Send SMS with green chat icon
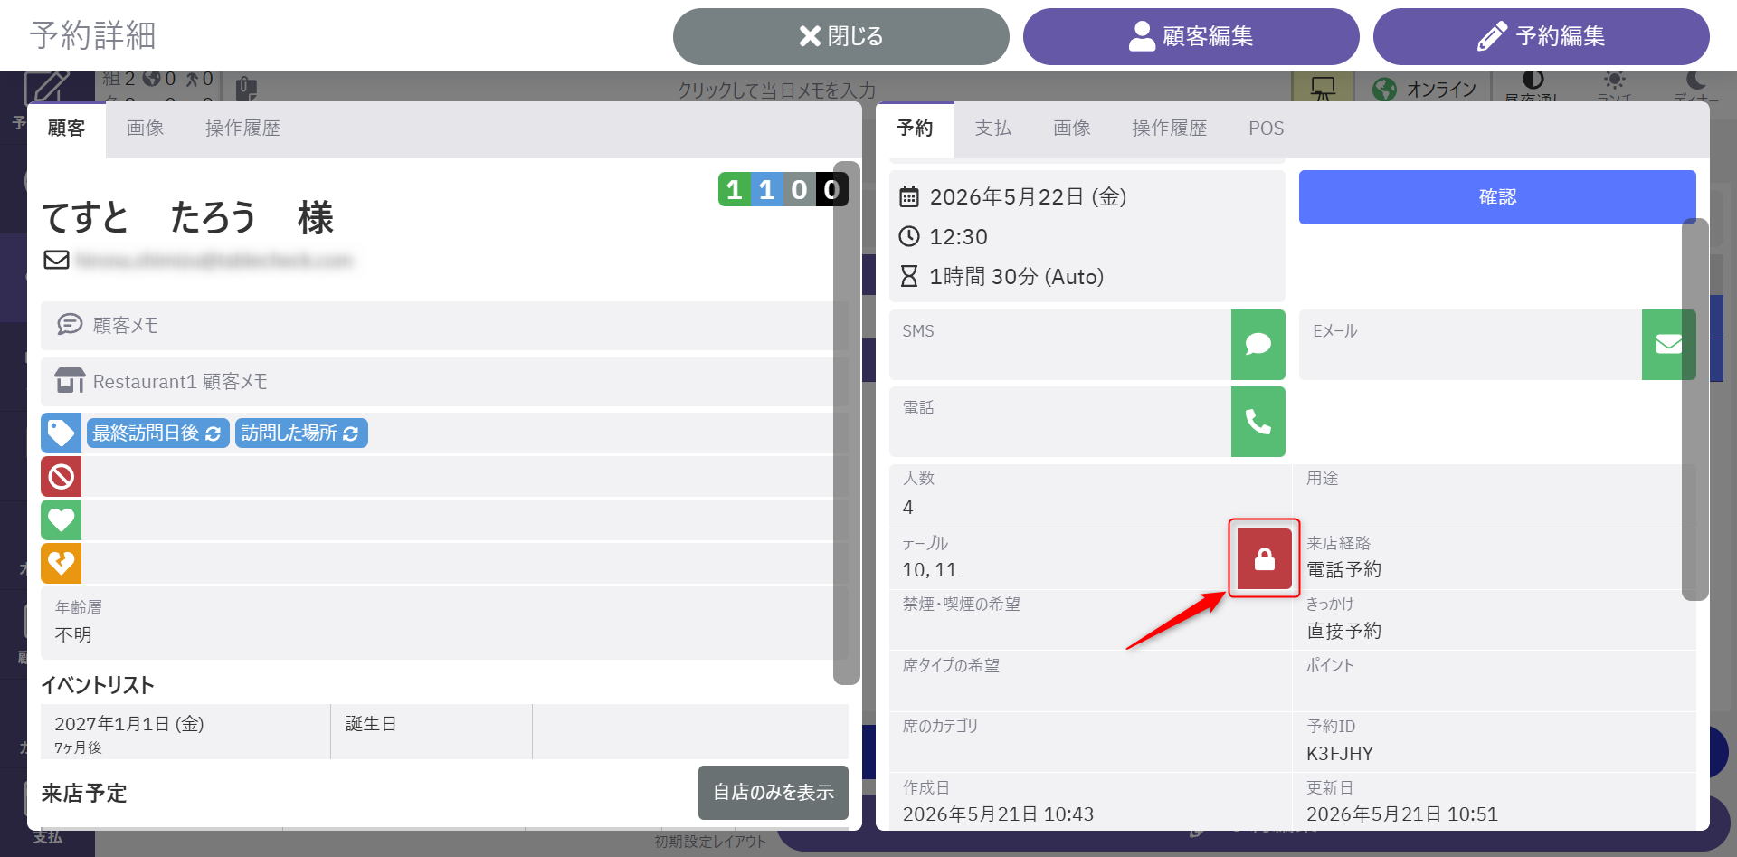 (x=1258, y=344)
